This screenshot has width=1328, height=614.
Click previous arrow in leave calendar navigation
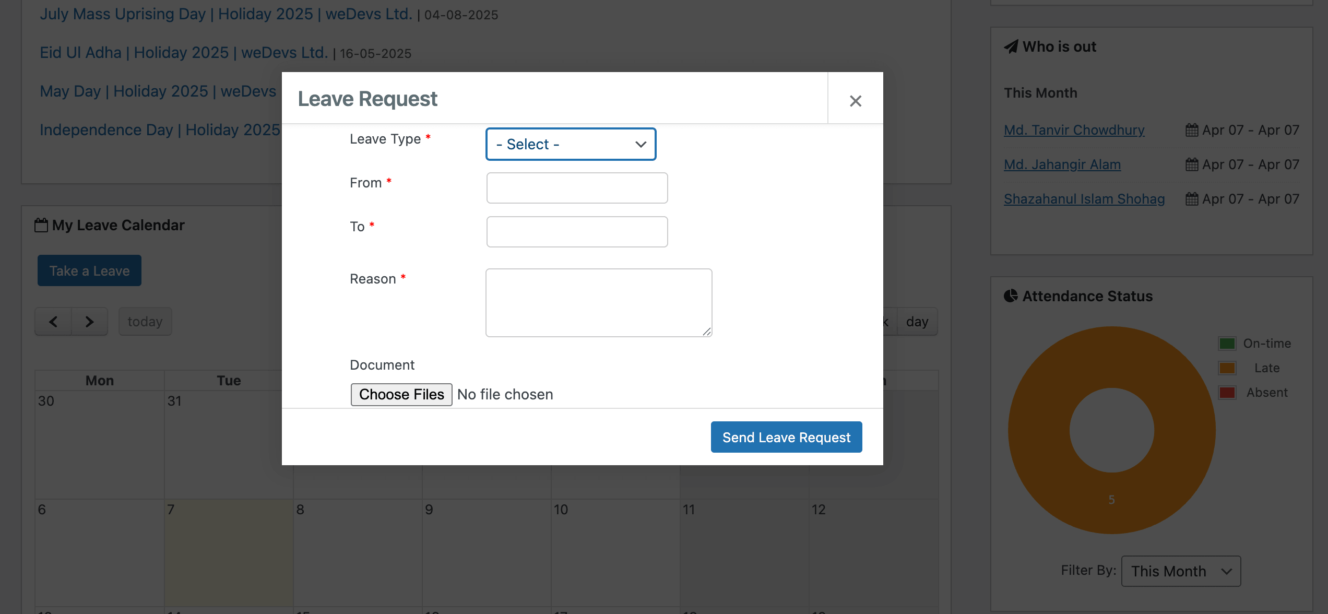pos(53,321)
